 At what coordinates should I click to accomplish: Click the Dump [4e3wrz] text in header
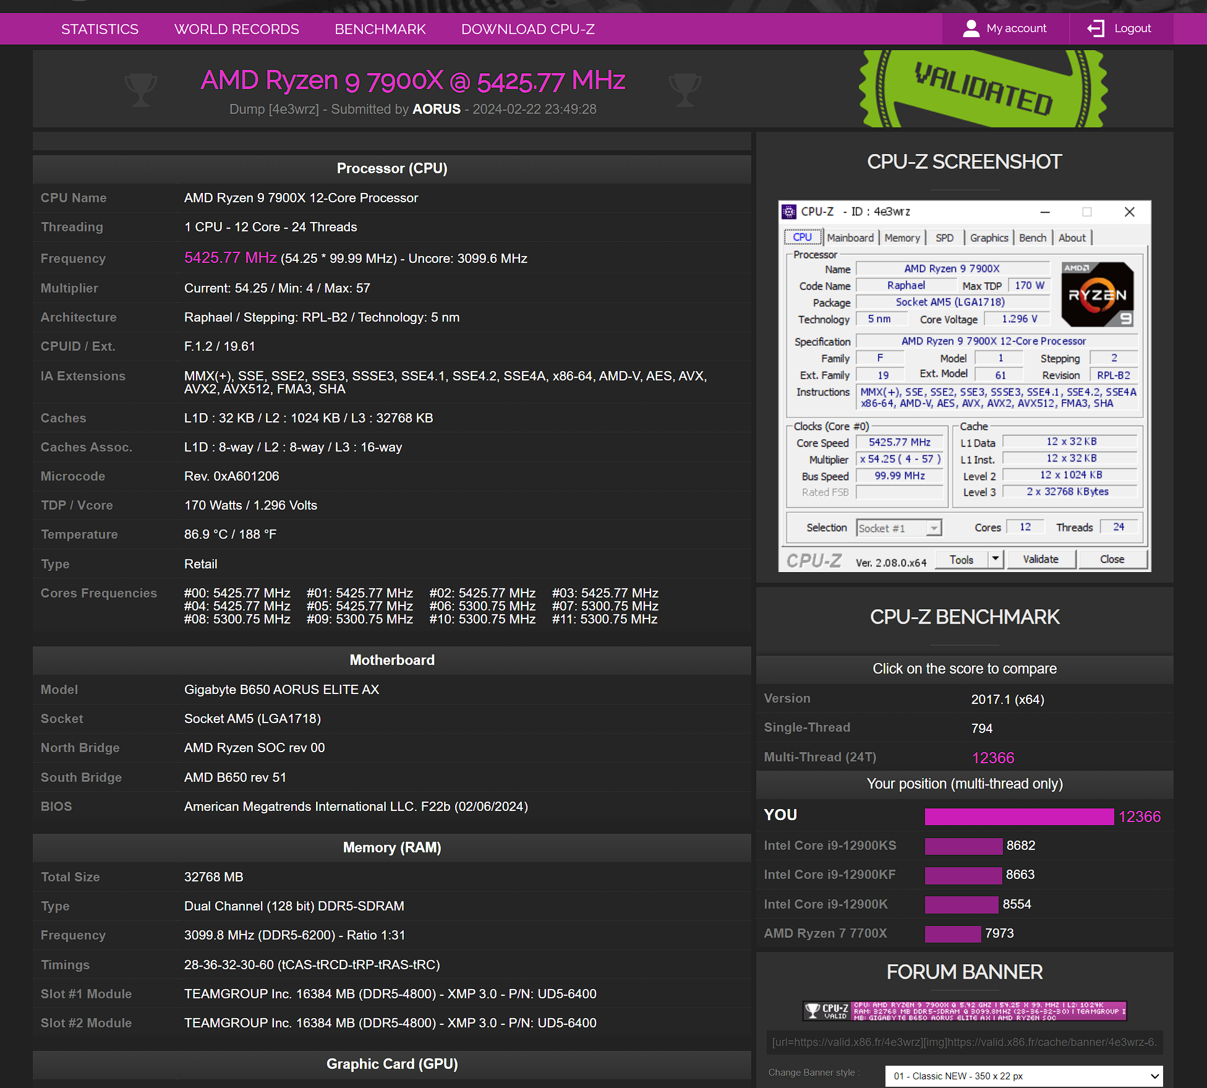274,109
